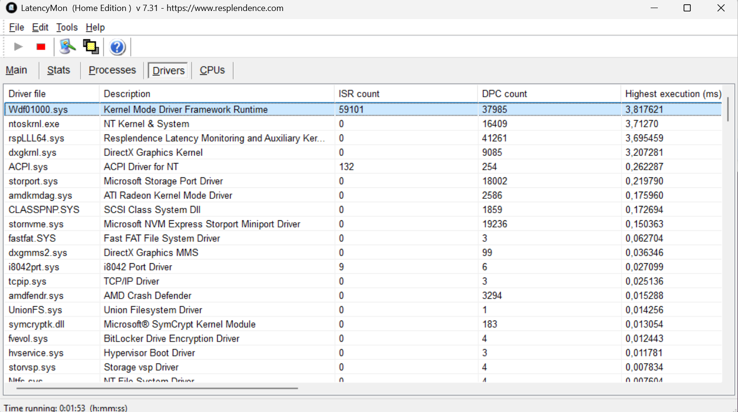Click the Microsoft NVM Express Storport Miniport description
Screen dimensions: 738x412
tap(202, 224)
